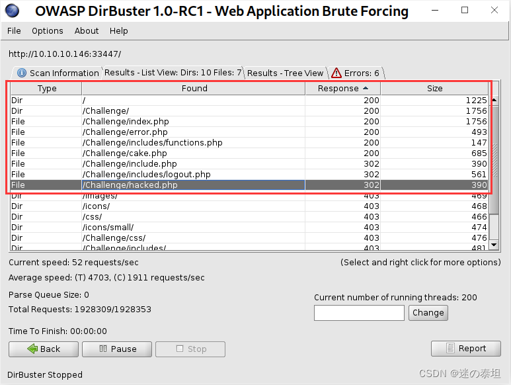
Task: Open the About menu
Action: [x=87, y=30]
